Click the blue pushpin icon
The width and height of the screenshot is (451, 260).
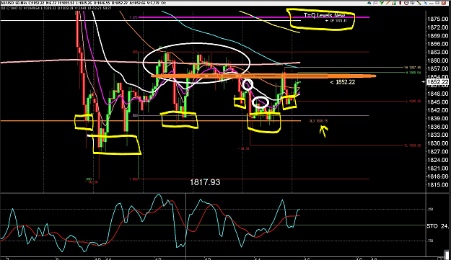coord(426,4)
